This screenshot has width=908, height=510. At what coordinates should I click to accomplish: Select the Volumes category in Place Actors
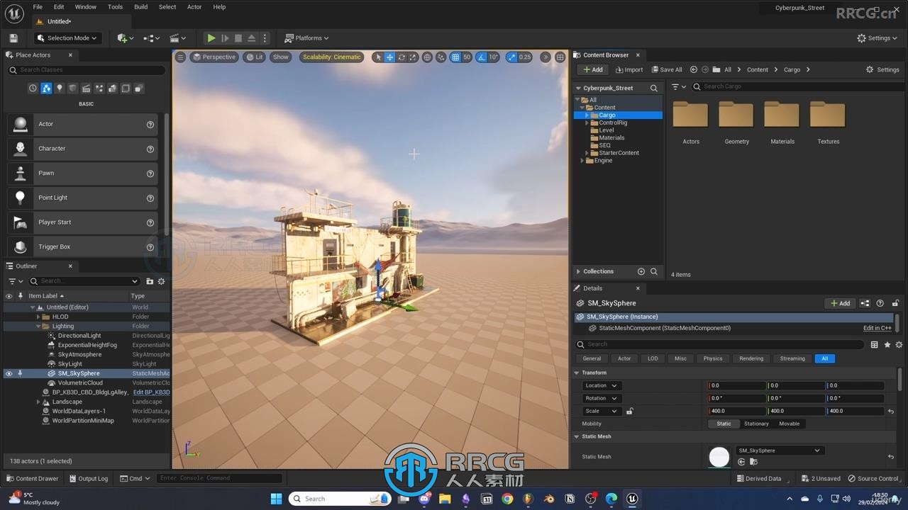pos(126,89)
